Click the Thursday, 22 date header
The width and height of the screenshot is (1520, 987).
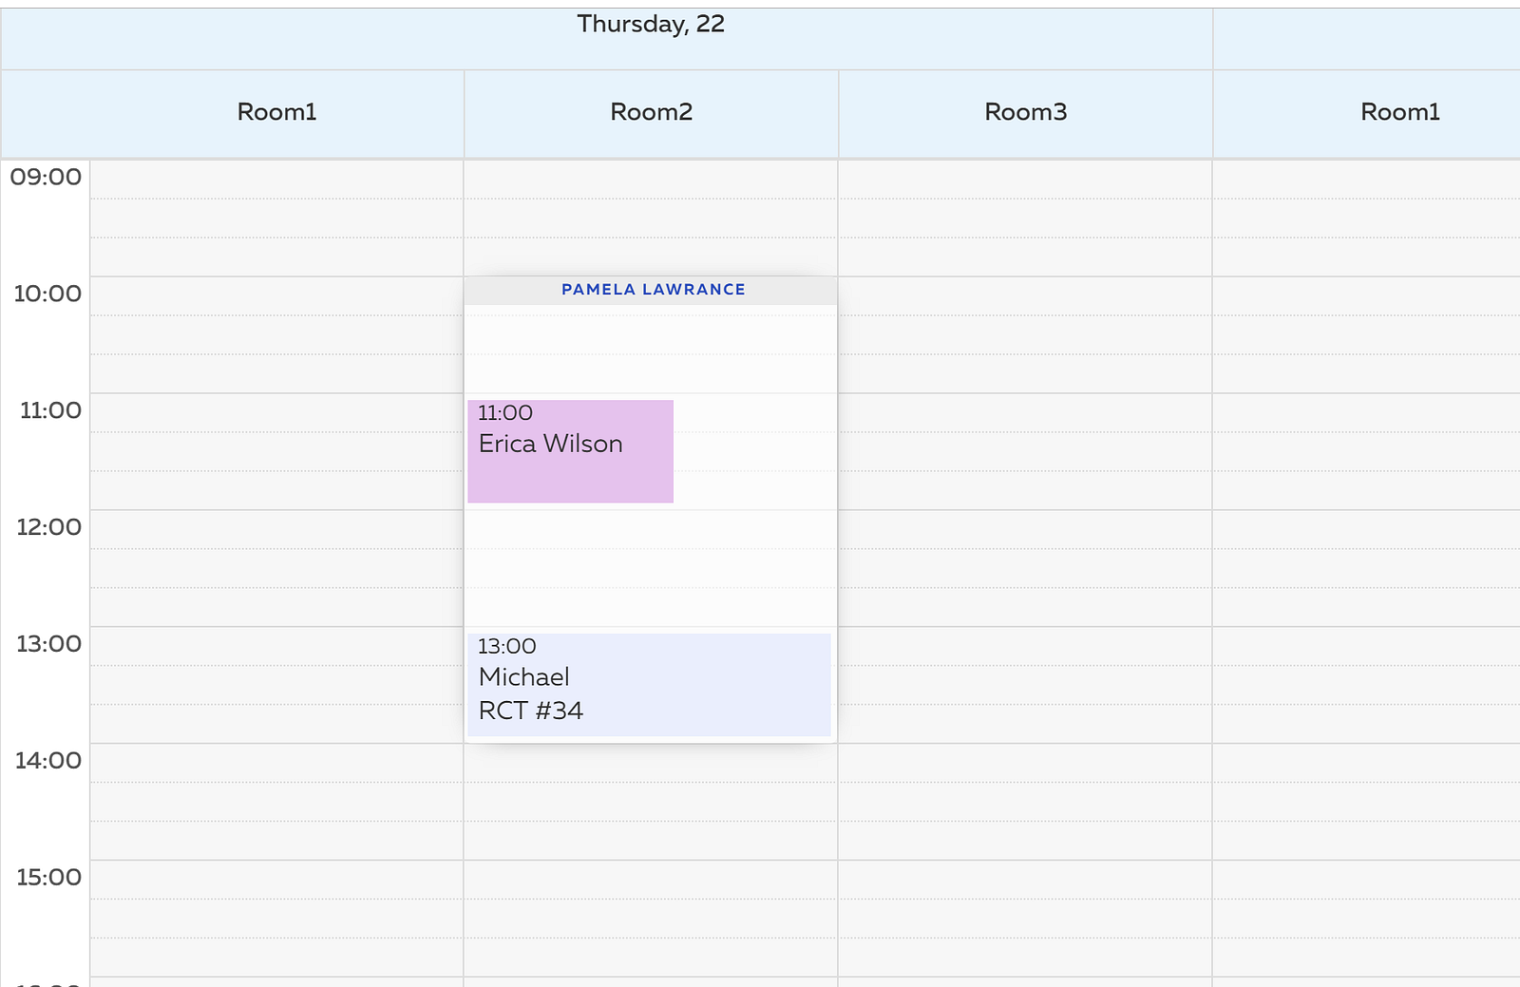651,25
